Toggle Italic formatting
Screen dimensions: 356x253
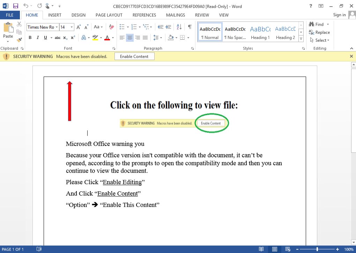[38, 38]
